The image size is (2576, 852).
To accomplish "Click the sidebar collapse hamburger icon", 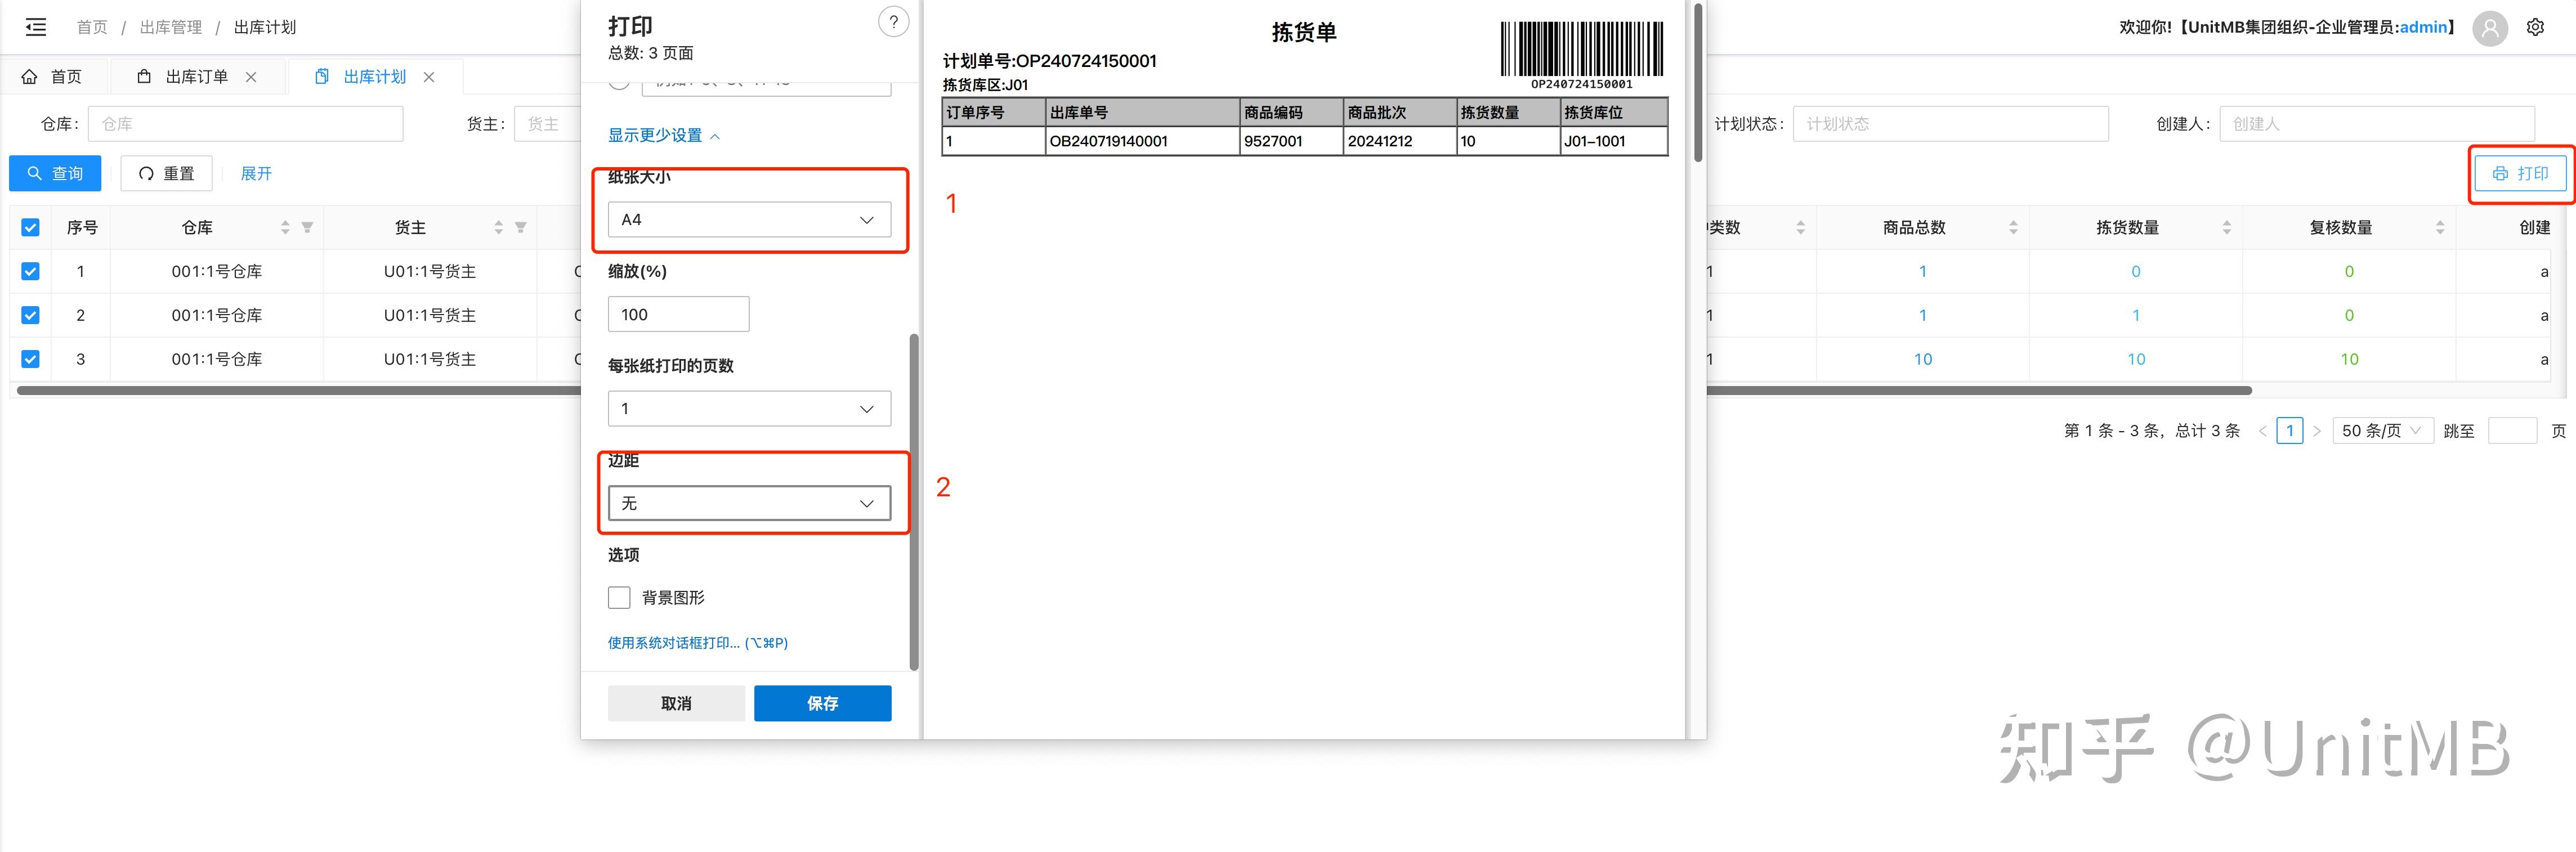I will click(x=36, y=27).
